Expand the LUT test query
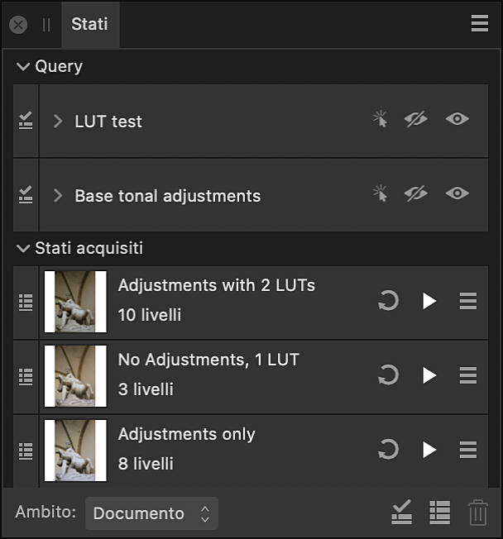This screenshot has height=539, width=503. click(x=58, y=122)
